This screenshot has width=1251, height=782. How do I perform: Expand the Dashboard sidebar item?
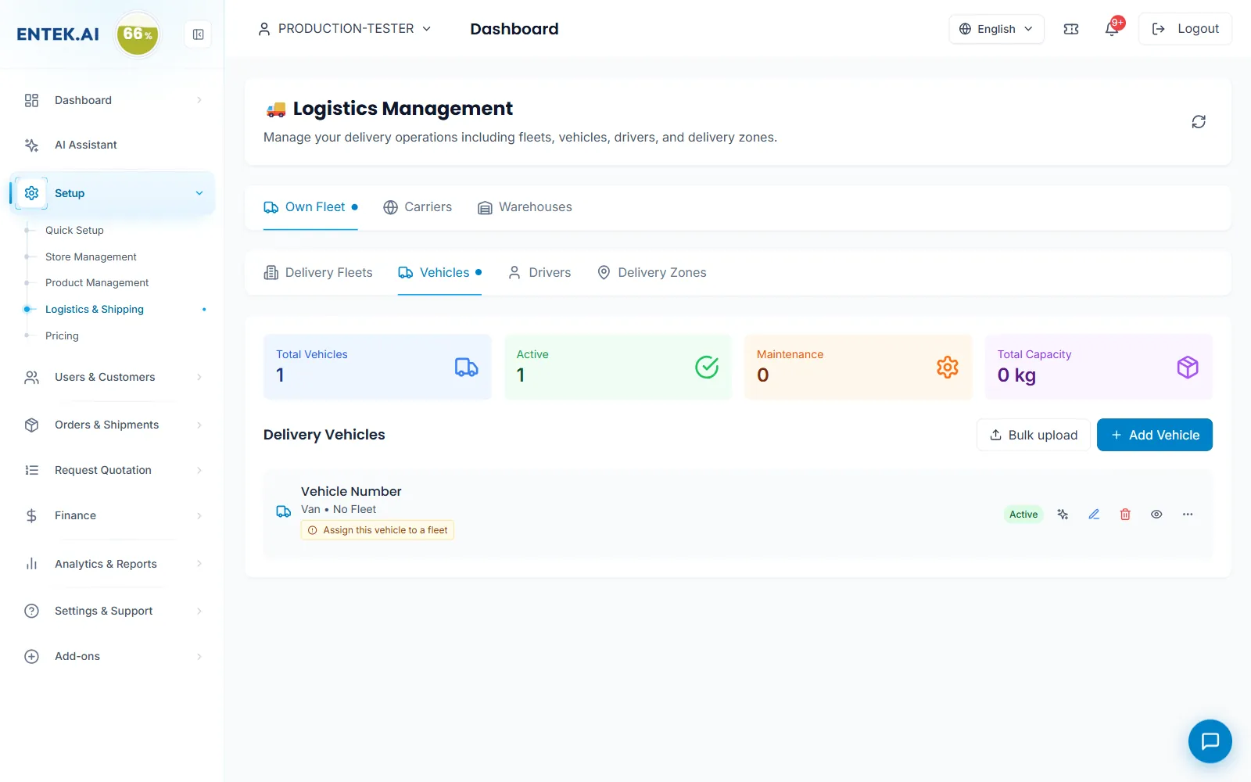113,100
